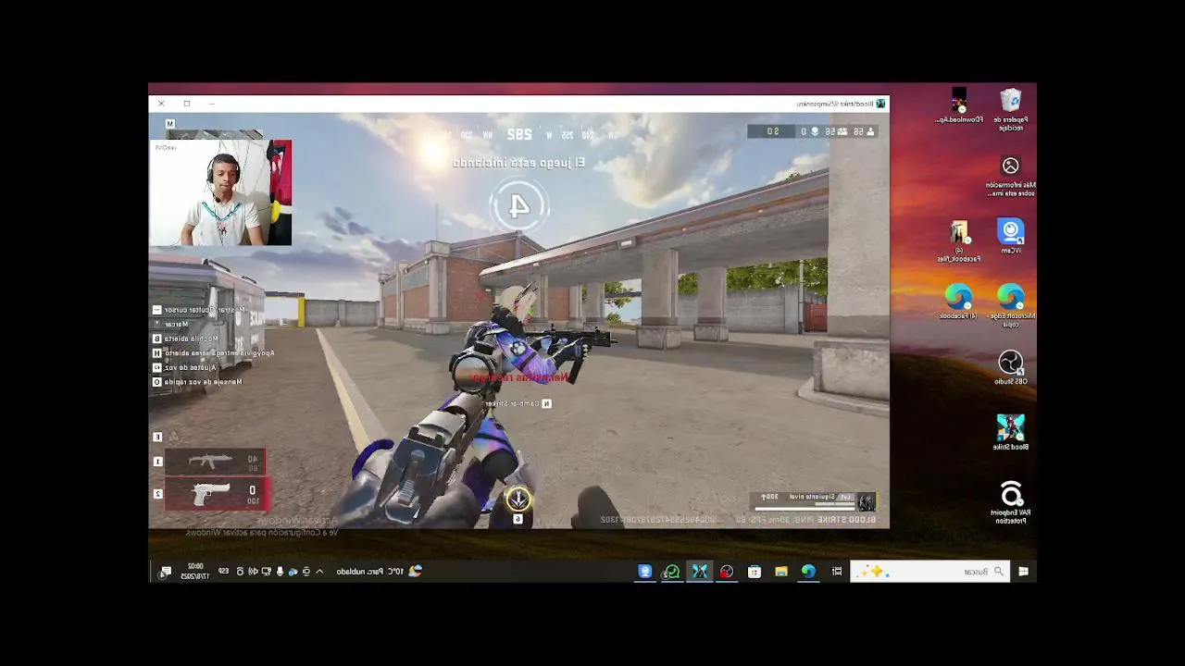The image size is (1185, 666).
Task: Open the weather widget showing 10°C
Action: pos(379,572)
